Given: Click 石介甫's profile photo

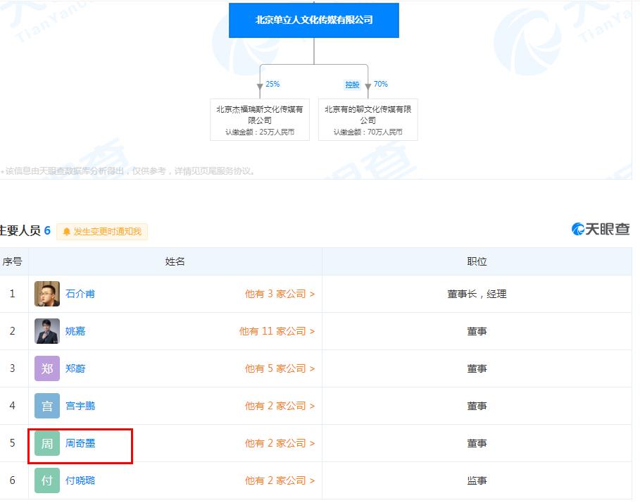Looking at the screenshot, I should [47, 294].
